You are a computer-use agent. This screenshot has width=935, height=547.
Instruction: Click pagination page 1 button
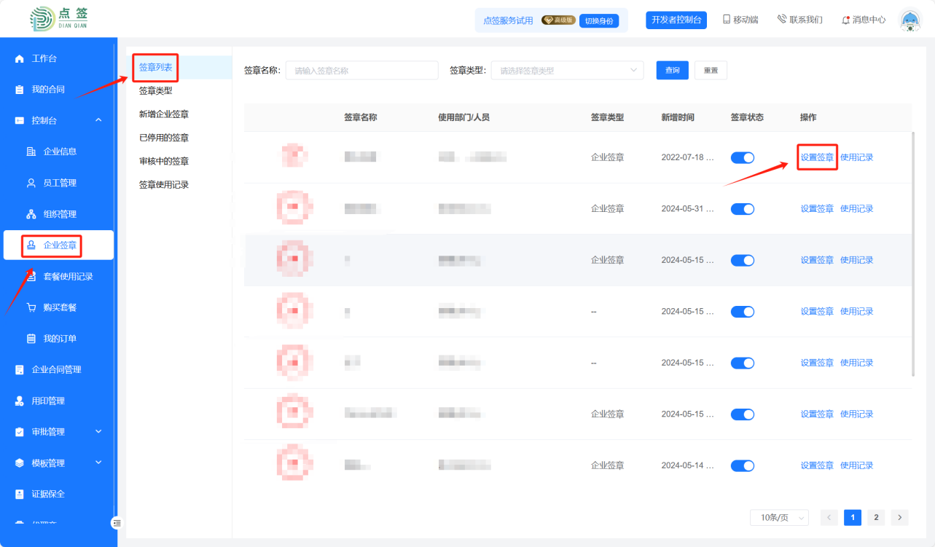853,517
